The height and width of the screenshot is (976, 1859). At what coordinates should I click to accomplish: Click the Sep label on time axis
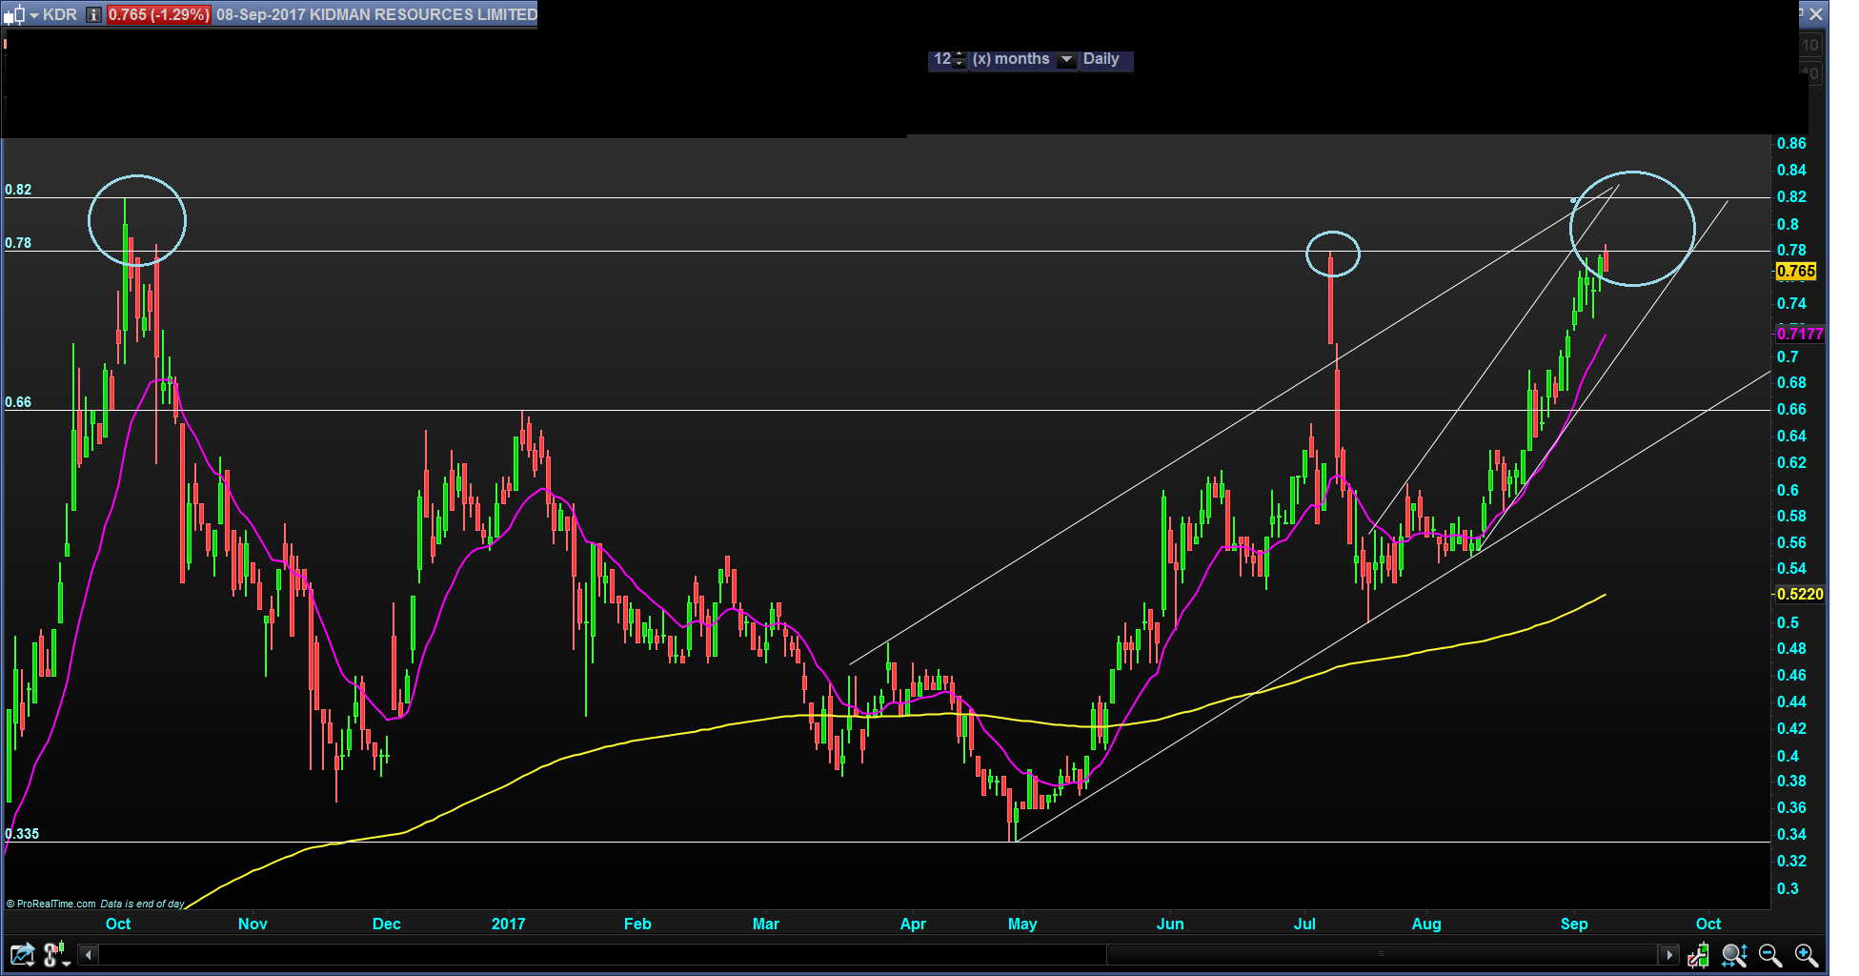1574,924
